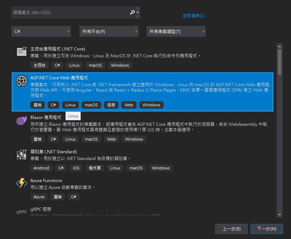Click the 全部清除(C) link
The width and height of the screenshot is (291, 239).
[x=194, y=16]
